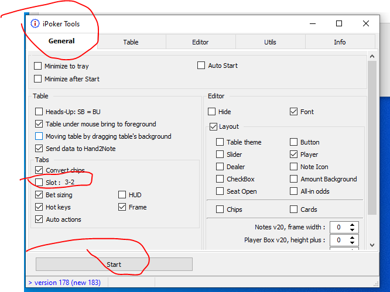Enable the Seat Open option

pos(220,191)
